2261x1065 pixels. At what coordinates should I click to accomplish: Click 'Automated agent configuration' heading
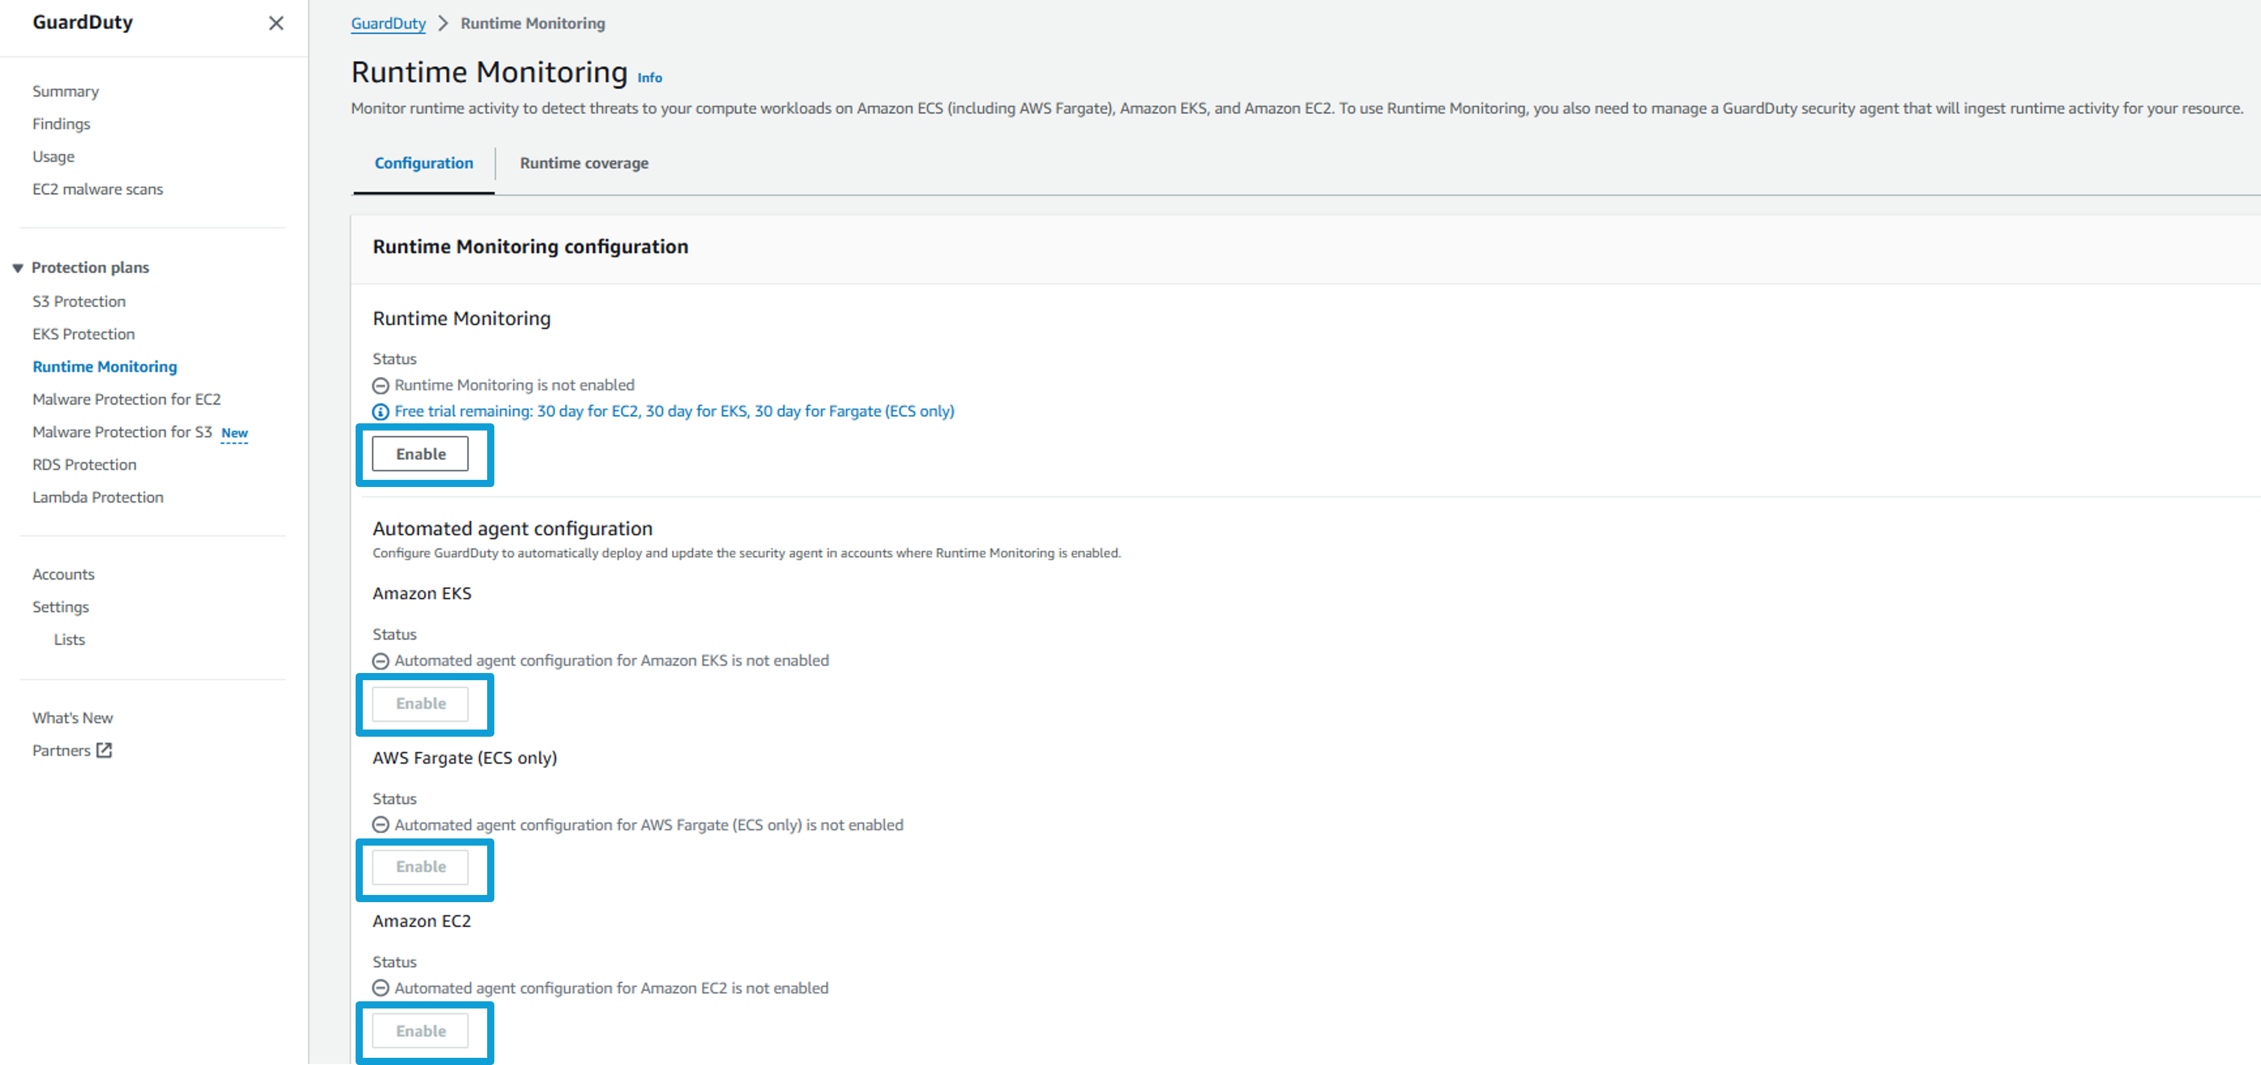pos(513,528)
